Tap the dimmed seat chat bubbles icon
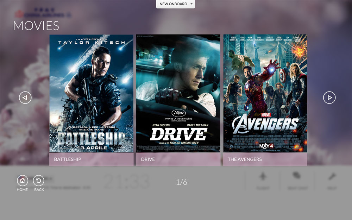The width and height of the screenshot is (352, 220). click(297, 176)
